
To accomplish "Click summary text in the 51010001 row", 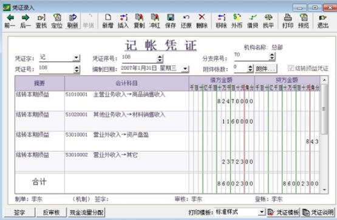I will click(32, 95).
